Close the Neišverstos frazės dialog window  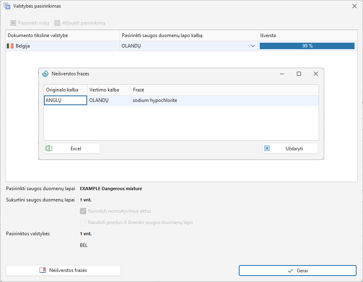[x=316, y=74]
